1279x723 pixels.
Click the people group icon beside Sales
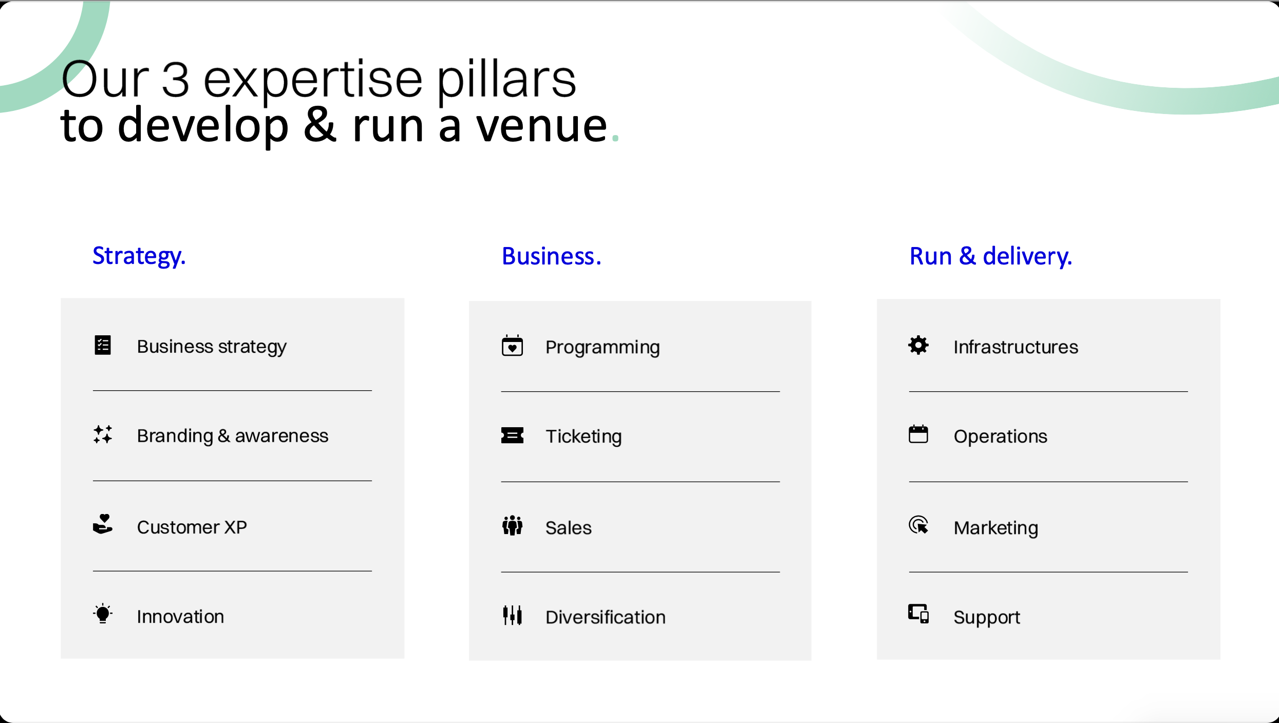(x=512, y=525)
